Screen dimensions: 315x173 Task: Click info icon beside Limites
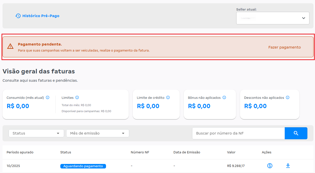(77, 98)
